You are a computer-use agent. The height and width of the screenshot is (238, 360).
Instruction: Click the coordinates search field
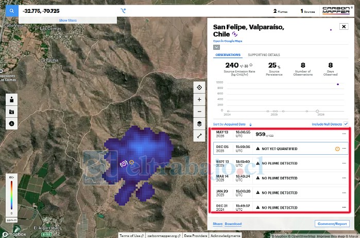coord(69,11)
